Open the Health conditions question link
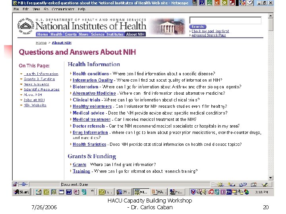 point(91,74)
